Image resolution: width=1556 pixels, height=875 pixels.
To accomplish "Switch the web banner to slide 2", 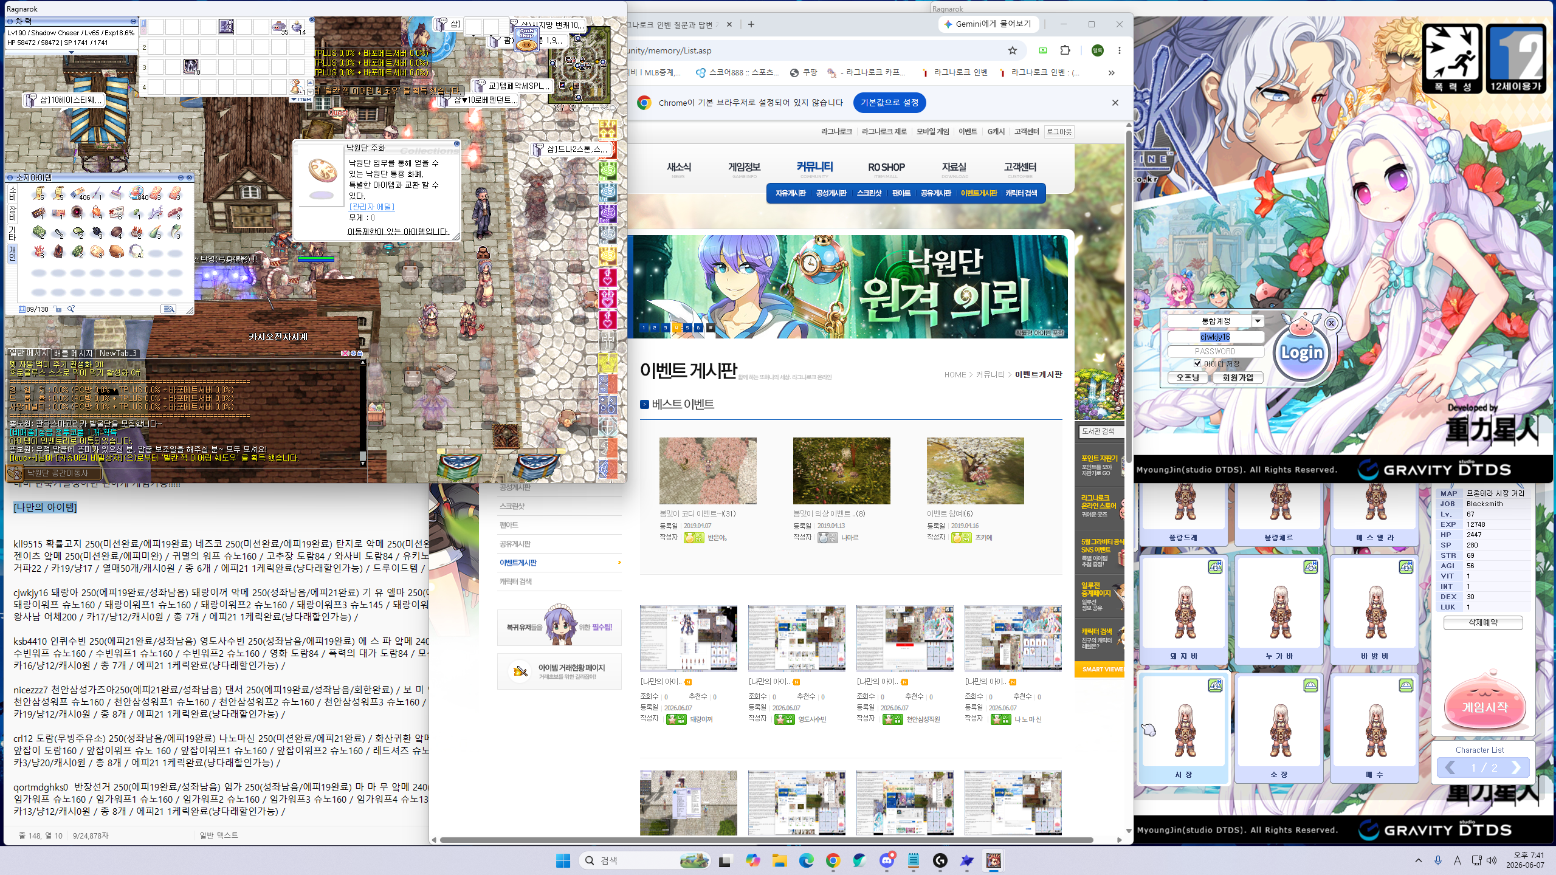I will (655, 328).
